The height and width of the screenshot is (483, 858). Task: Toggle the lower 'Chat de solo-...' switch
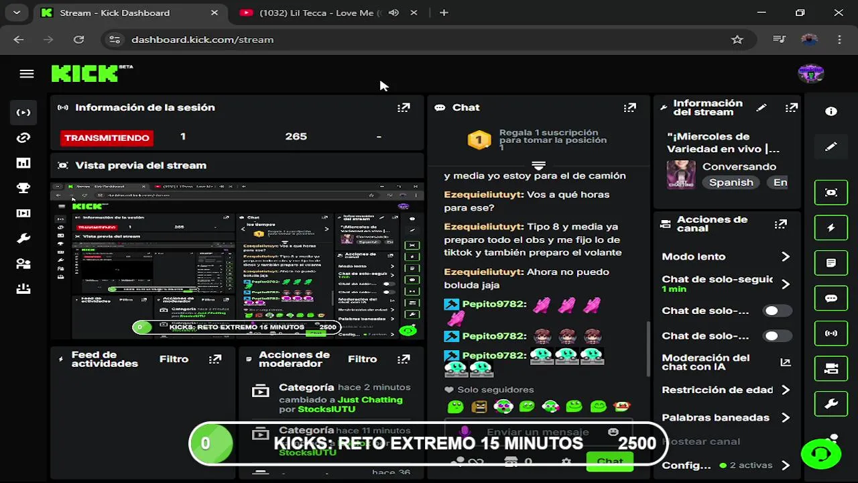coord(778,336)
